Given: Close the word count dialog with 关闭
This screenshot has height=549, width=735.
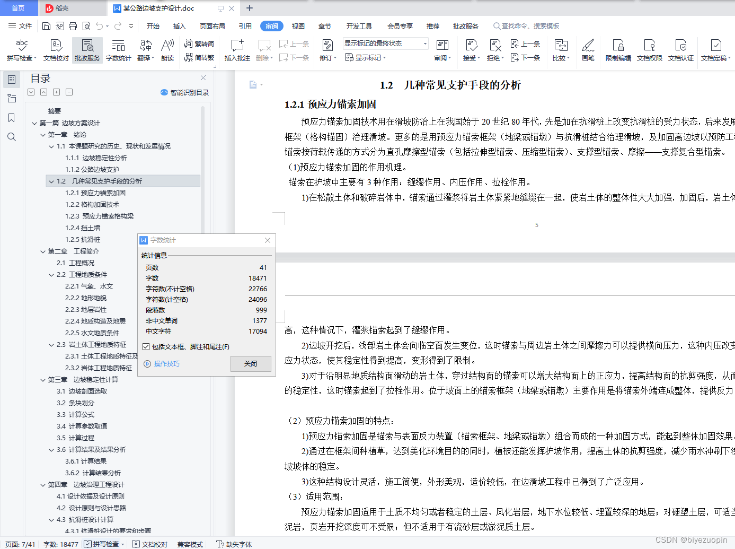Looking at the screenshot, I should 251,363.
